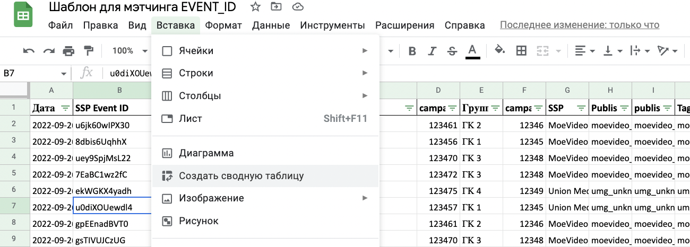Move document using the folder icon
This screenshot has width=690, height=247.
pos(276,7)
